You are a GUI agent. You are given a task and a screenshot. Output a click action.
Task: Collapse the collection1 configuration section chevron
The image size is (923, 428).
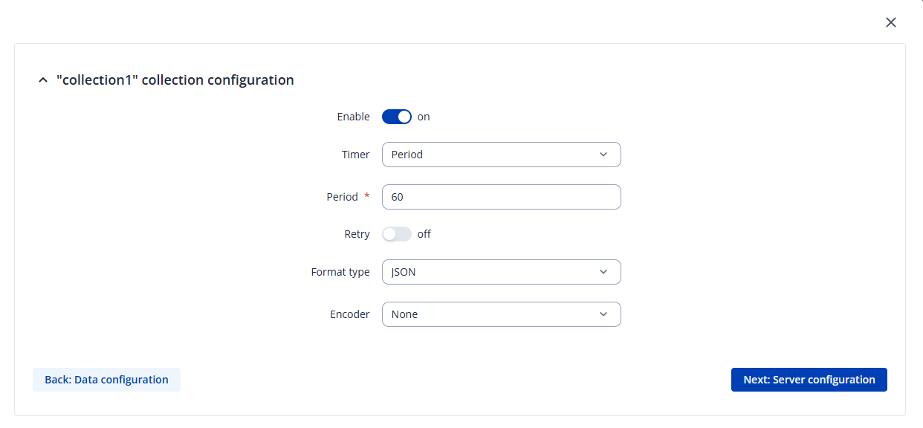pos(42,80)
